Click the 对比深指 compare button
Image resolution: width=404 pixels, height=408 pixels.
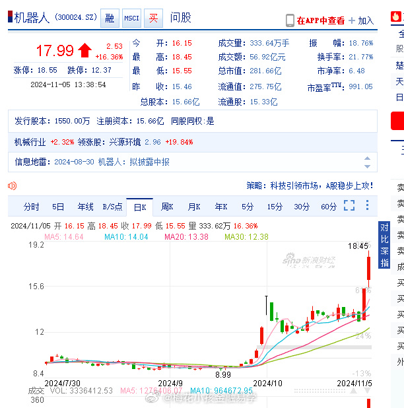384,245
